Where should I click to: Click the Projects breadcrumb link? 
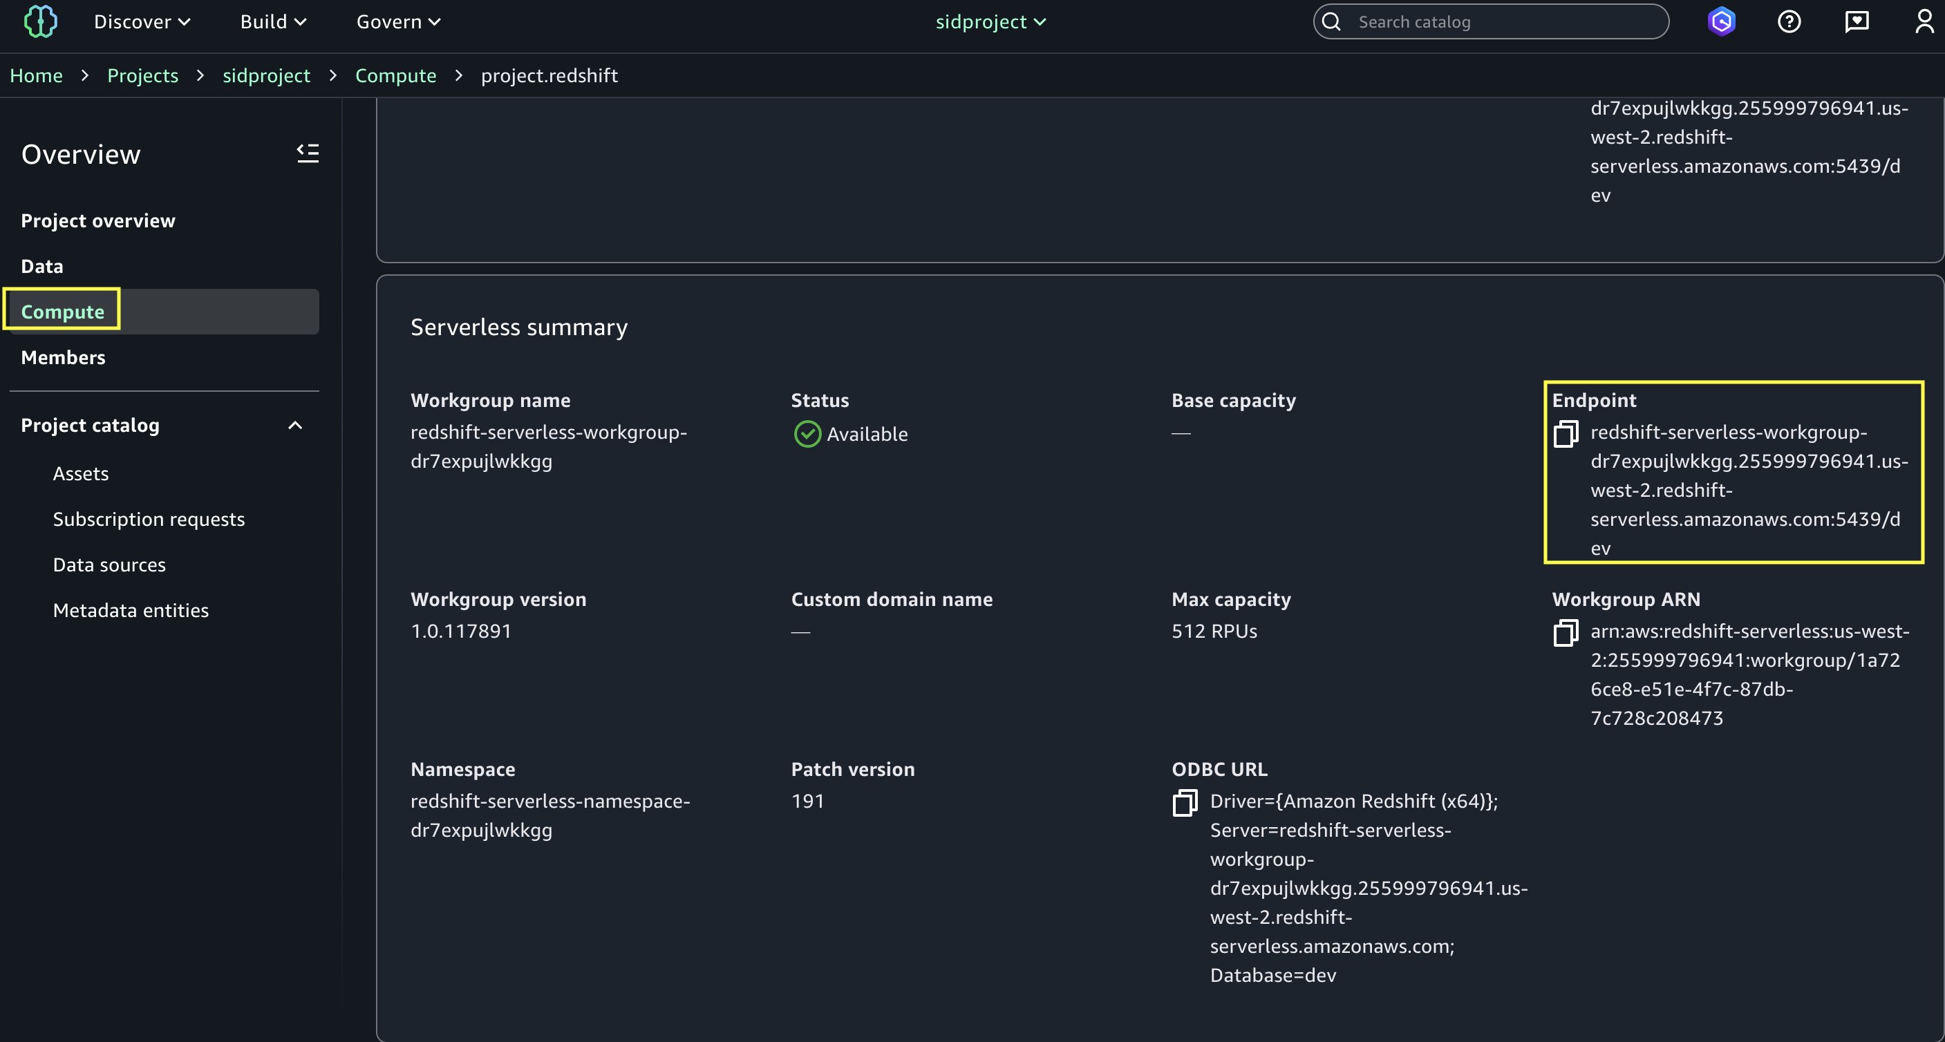click(x=142, y=75)
